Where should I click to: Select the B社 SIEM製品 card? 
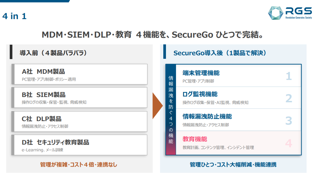point(79,98)
